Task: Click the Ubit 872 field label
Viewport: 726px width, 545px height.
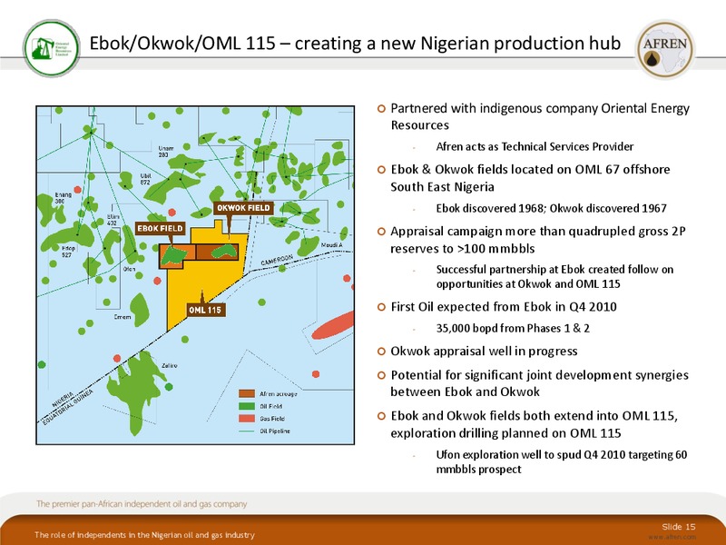Action: click(x=145, y=179)
